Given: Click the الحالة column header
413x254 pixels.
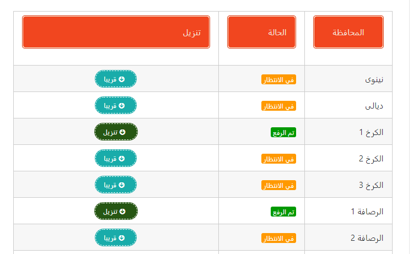Looking at the screenshot, I should click(261, 32).
